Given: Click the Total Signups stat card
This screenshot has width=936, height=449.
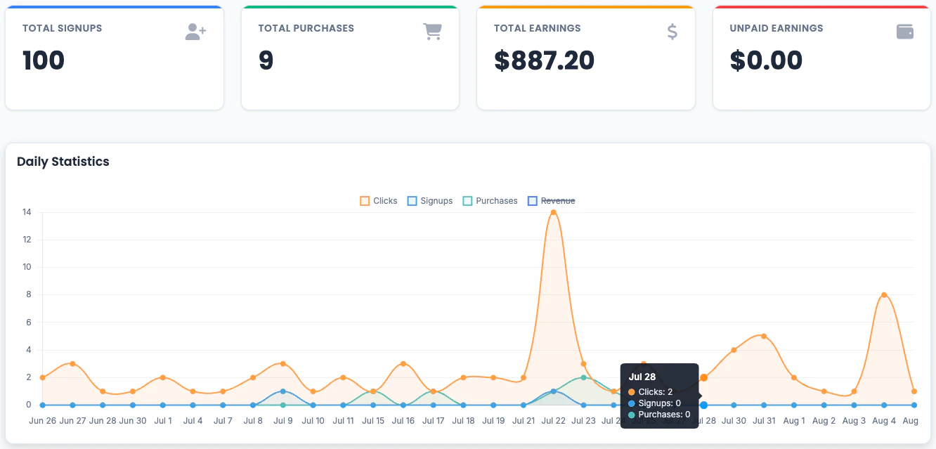Looking at the screenshot, I should [115, 56].
